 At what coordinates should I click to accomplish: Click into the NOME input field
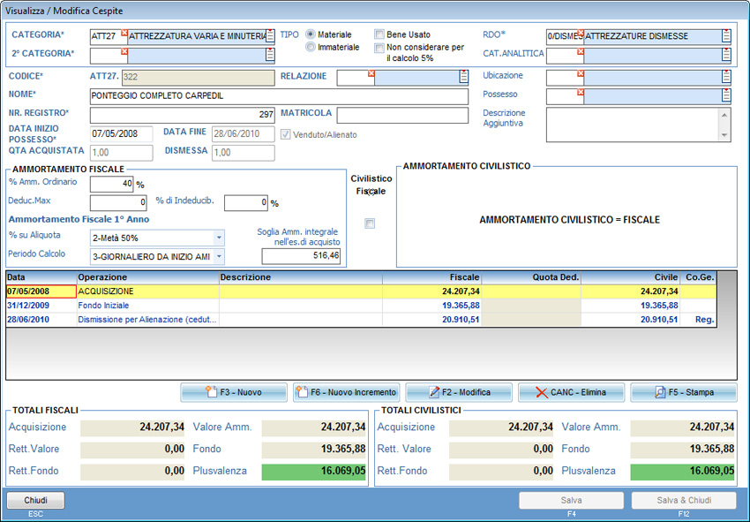[x=279, y=96]
